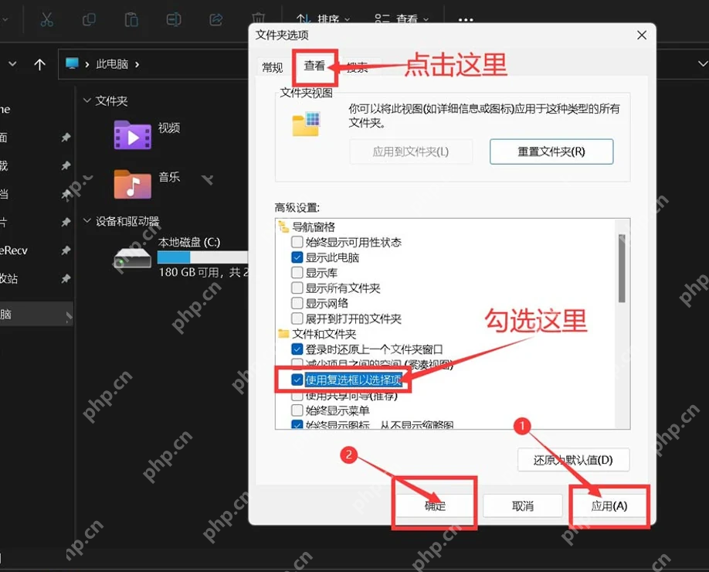Image resolution: width=709 pixels, height=572 pixels.
Task: Switch to the 搜索 tab
Action: [x=358, y=67]
